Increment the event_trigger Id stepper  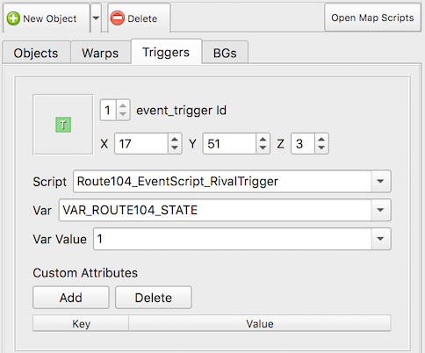(123, 106)
